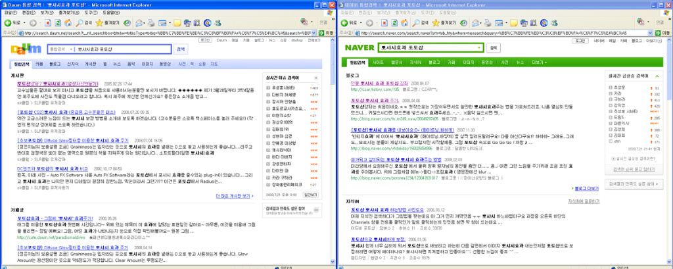Screen dimensions: 673x269
Task: Stop page loading in the Naver window
Action: (x=384, y=23)
